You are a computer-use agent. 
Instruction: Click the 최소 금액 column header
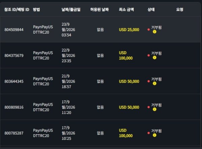126,9
